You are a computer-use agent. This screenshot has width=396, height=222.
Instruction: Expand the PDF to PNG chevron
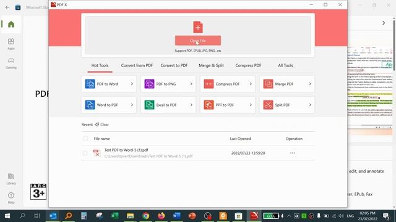[x=191, y=84]
